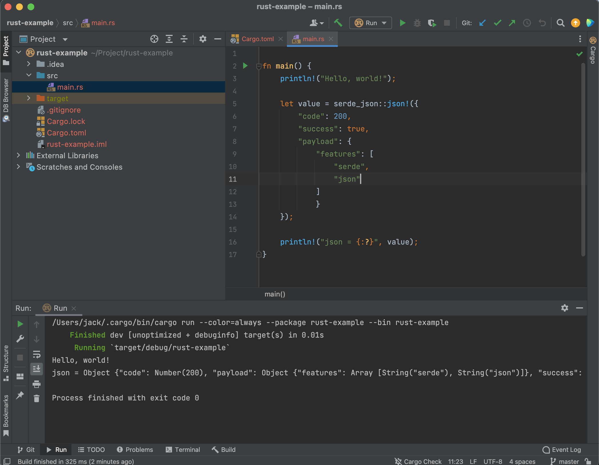Viewport: 599px width, 465px height.
Task: Click Git Push green arrow icon
Action: click(x=512, y=23)
